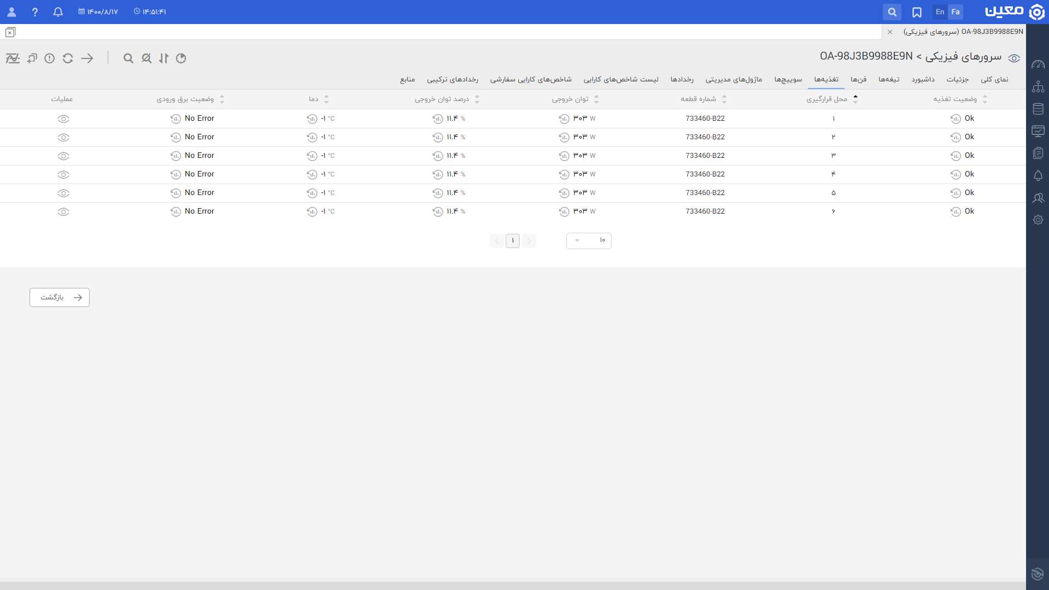
Task: Switch to the جزئیات tab
Action: pyautogui.click(x=957, y=79)
